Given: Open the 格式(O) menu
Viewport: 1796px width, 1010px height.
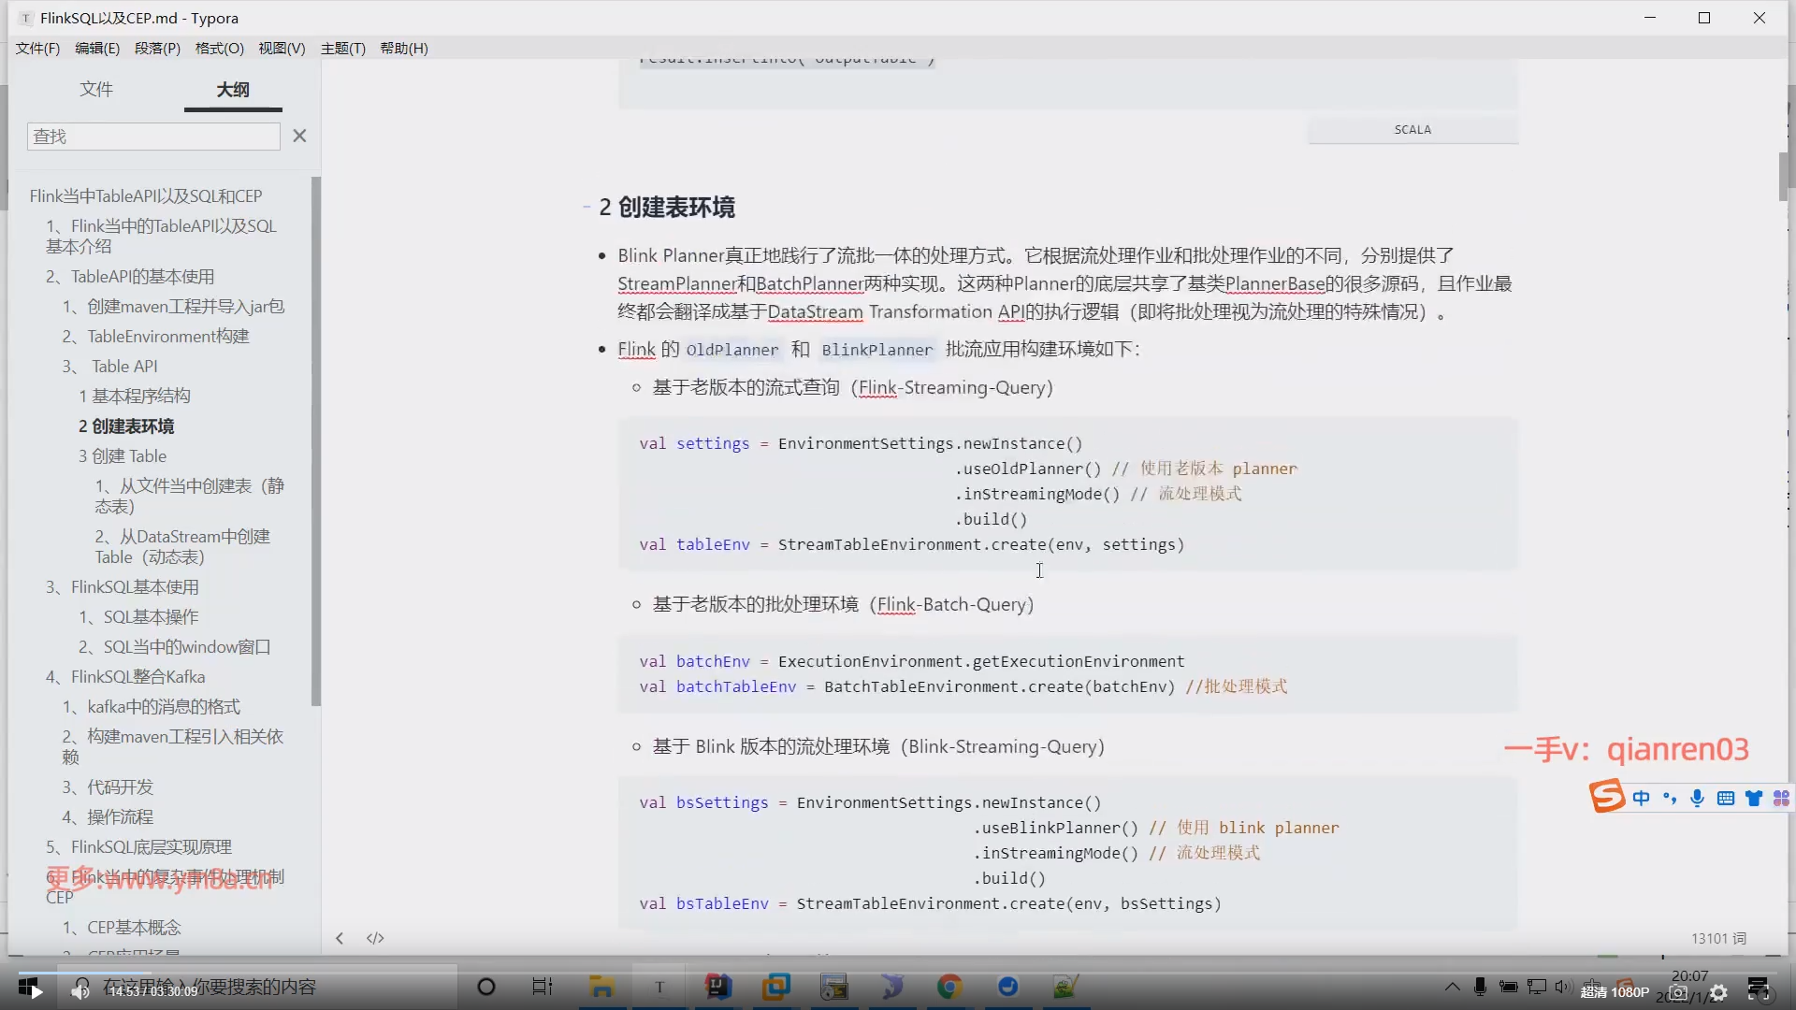Looking at the screenshot, I should click(219, 48).
